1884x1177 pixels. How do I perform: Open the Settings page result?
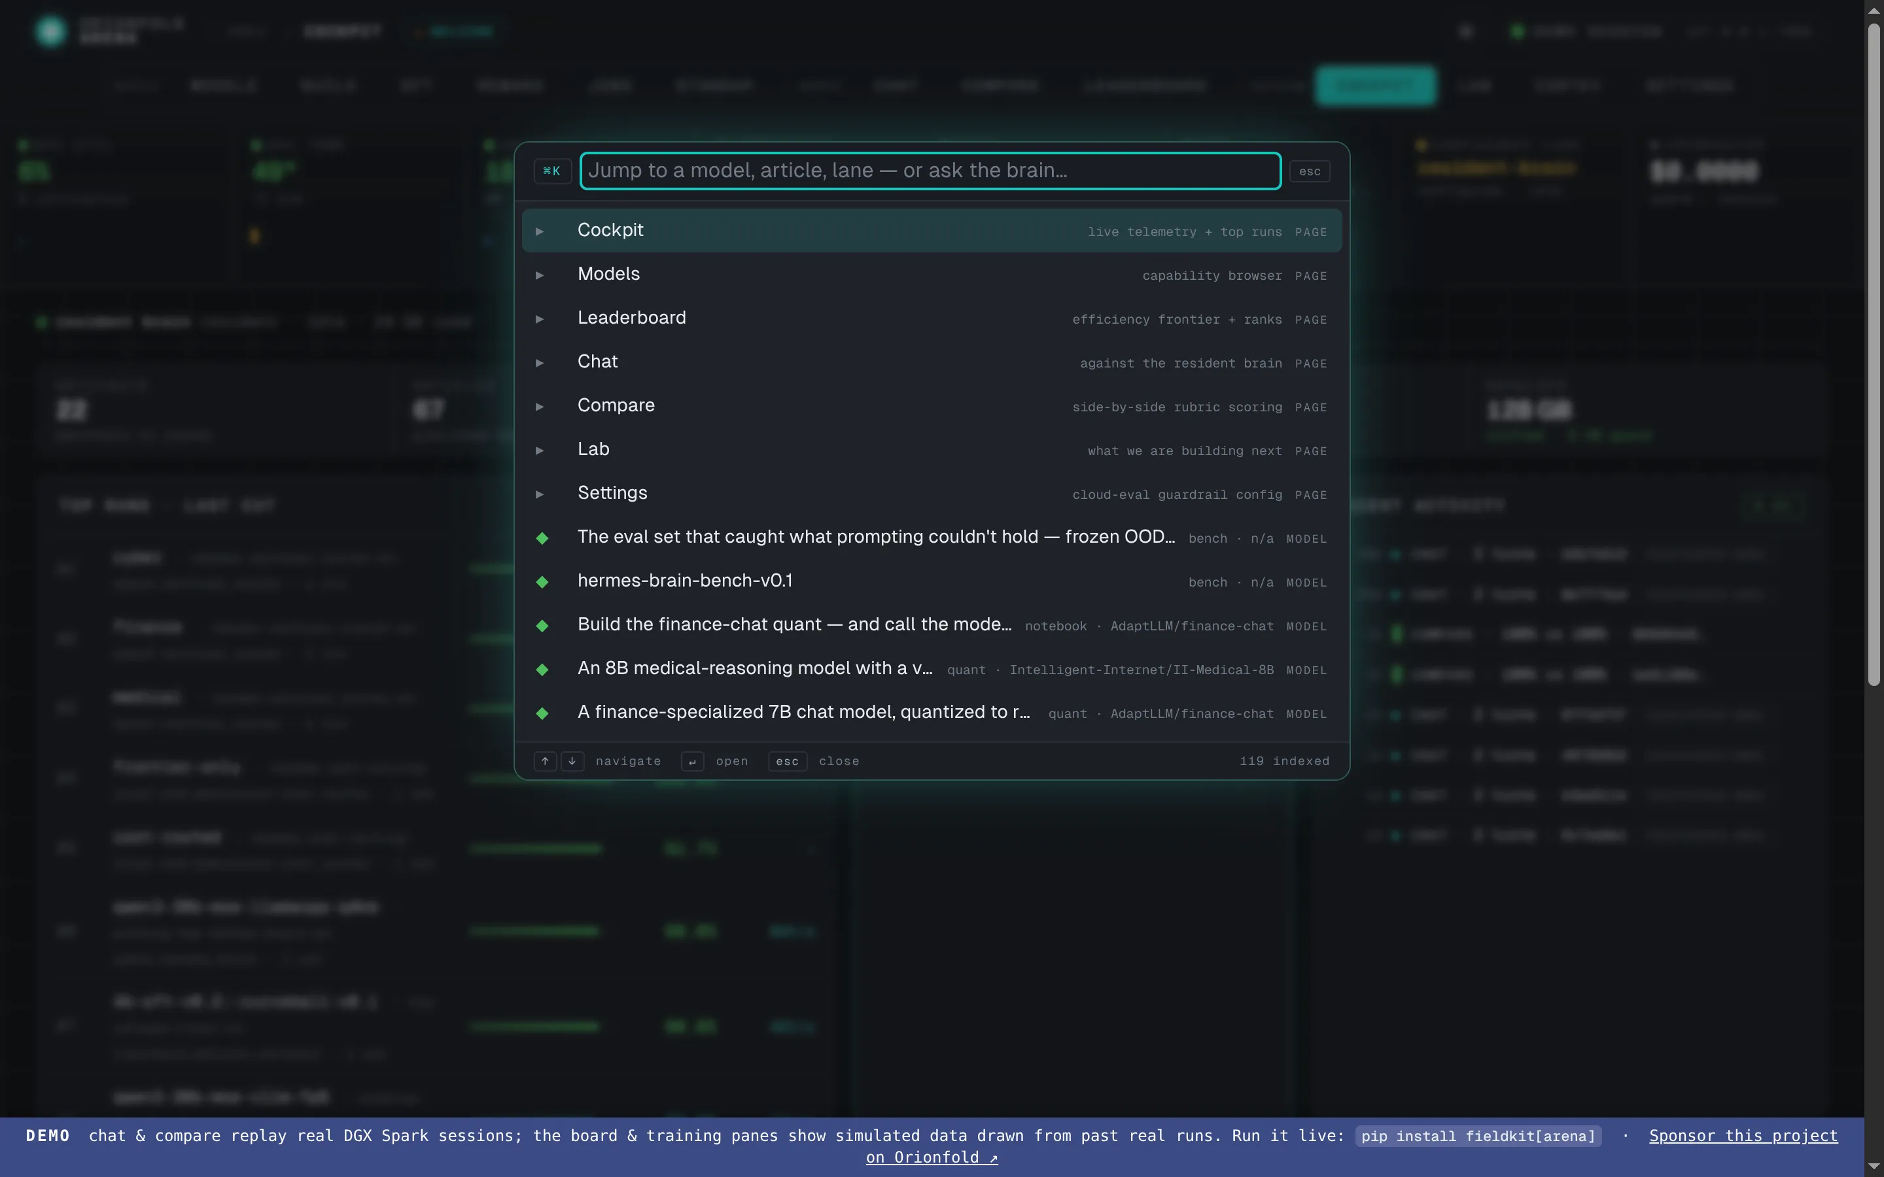(931, 494)
